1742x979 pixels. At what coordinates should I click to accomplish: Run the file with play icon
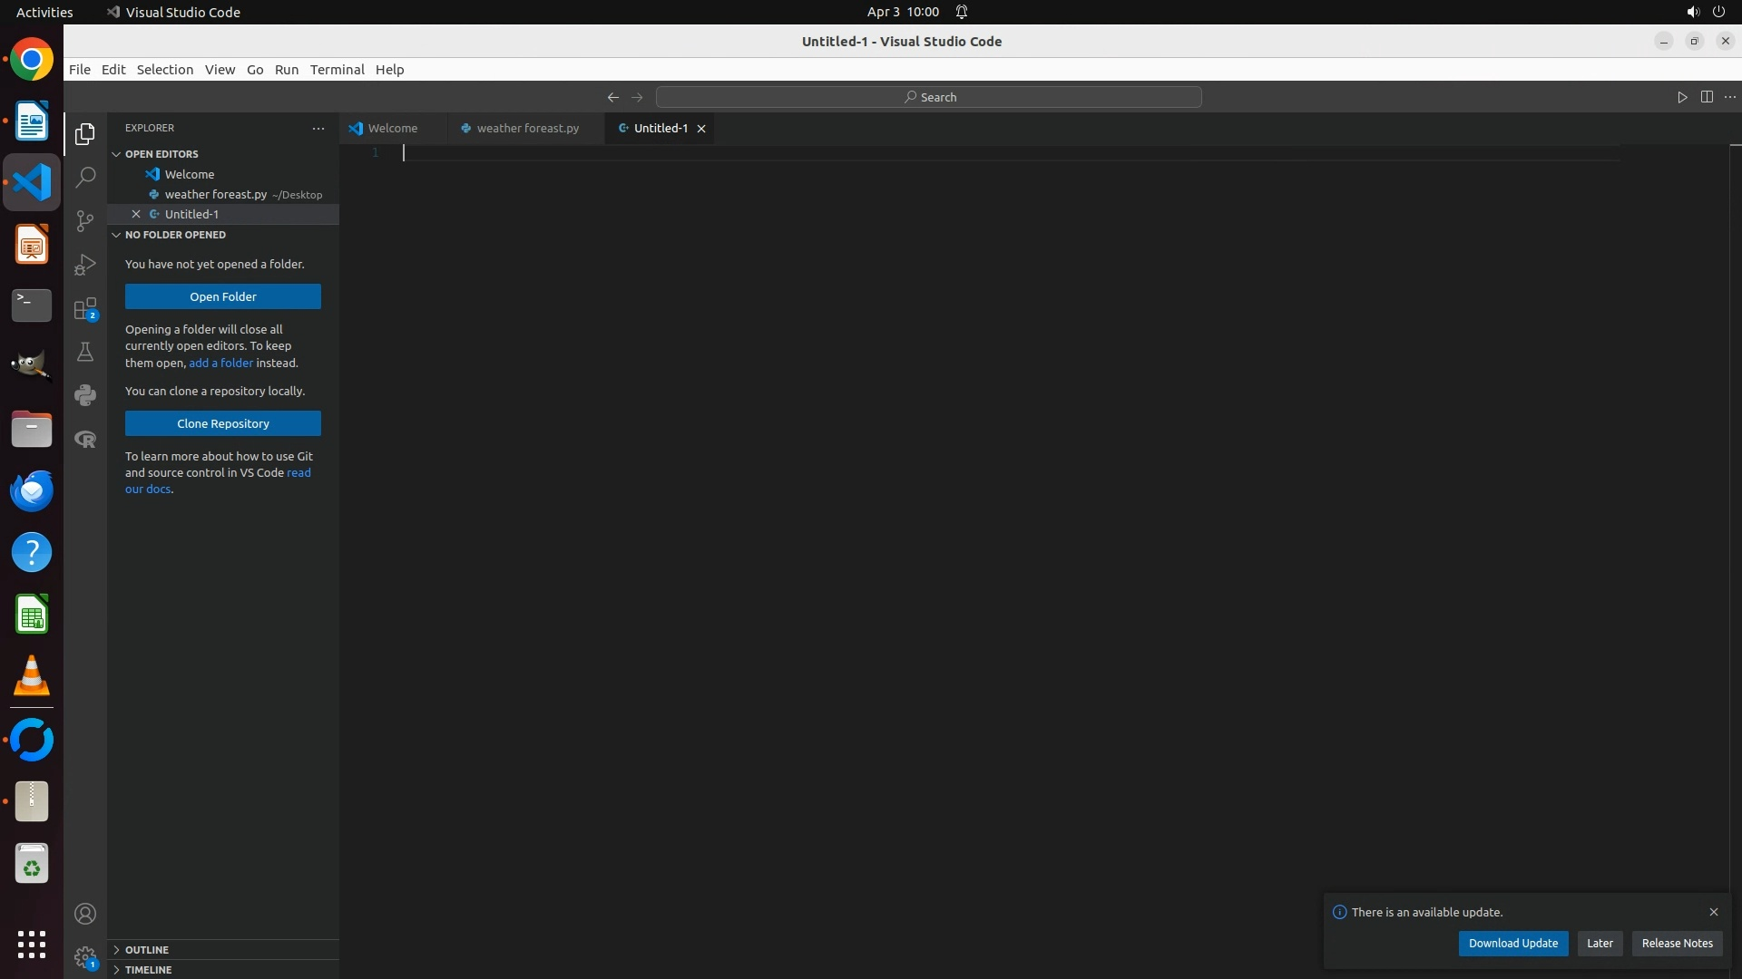point(1682,97)
